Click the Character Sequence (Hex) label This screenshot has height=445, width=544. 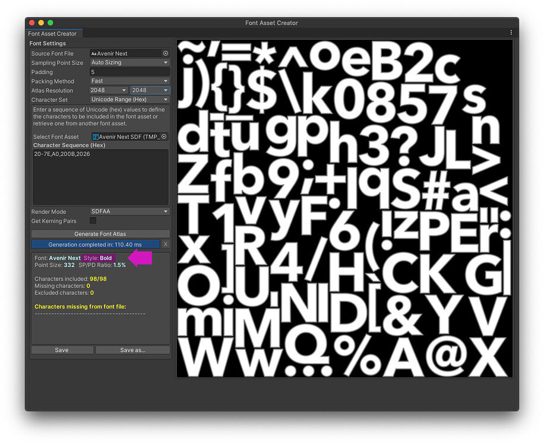(69, 145)
